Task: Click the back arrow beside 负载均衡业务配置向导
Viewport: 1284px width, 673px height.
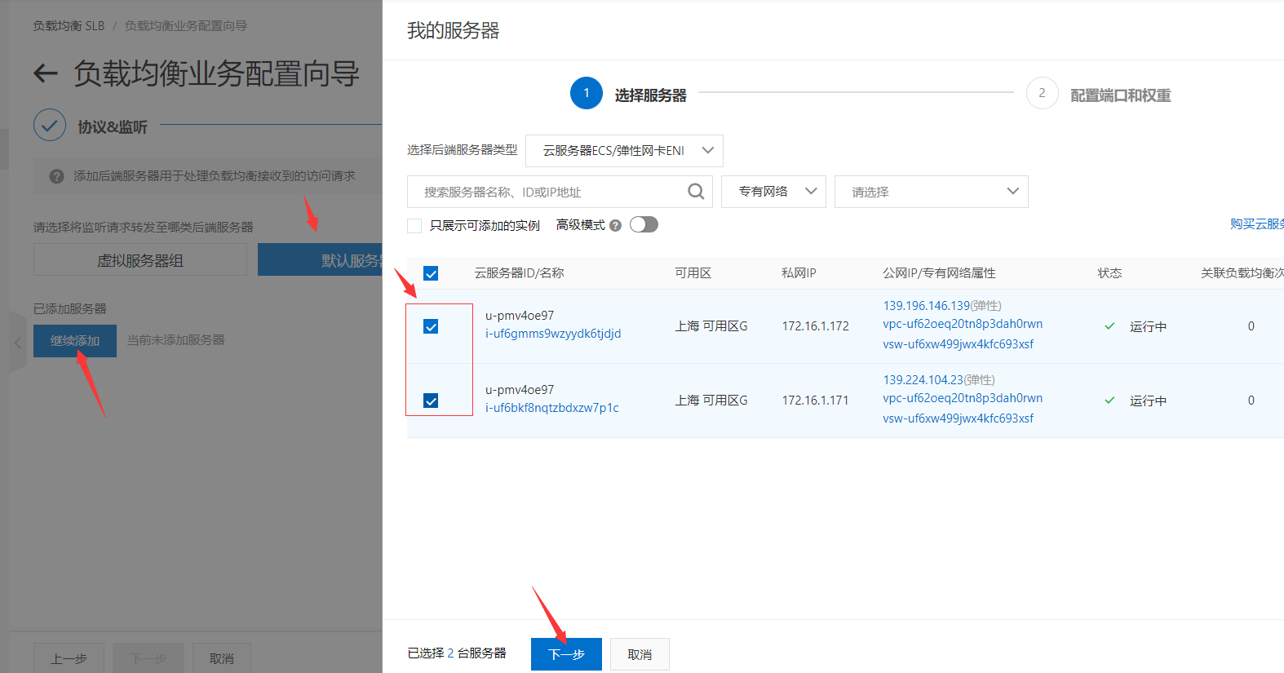Action: click(x=46, y=73)
